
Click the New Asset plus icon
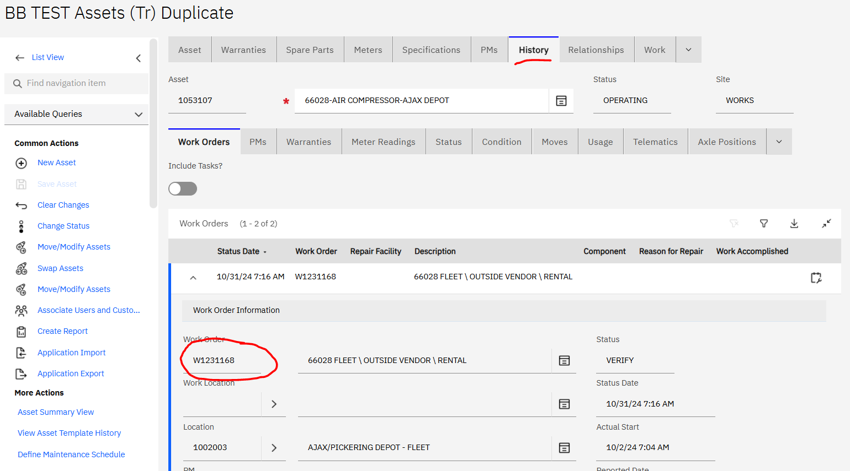21,163
